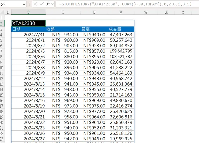Select date cell 2024/8/5
This screenshot has height=143, width=199.
29,51
